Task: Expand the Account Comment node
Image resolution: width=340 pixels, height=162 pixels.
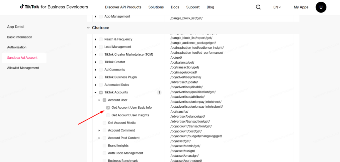Action: point(99,131)
